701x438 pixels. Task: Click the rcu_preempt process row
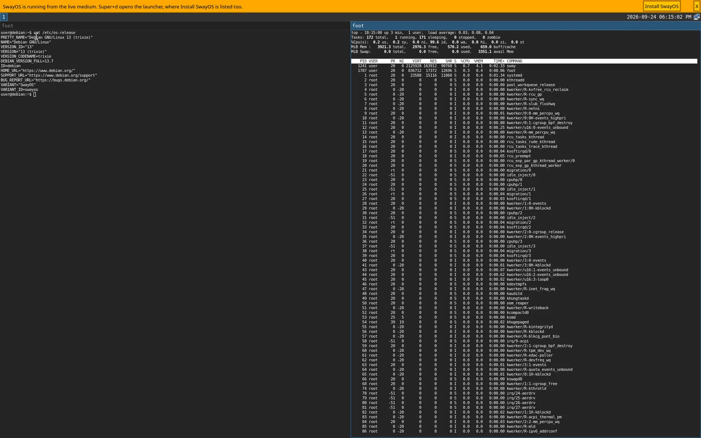pos(524,156)
